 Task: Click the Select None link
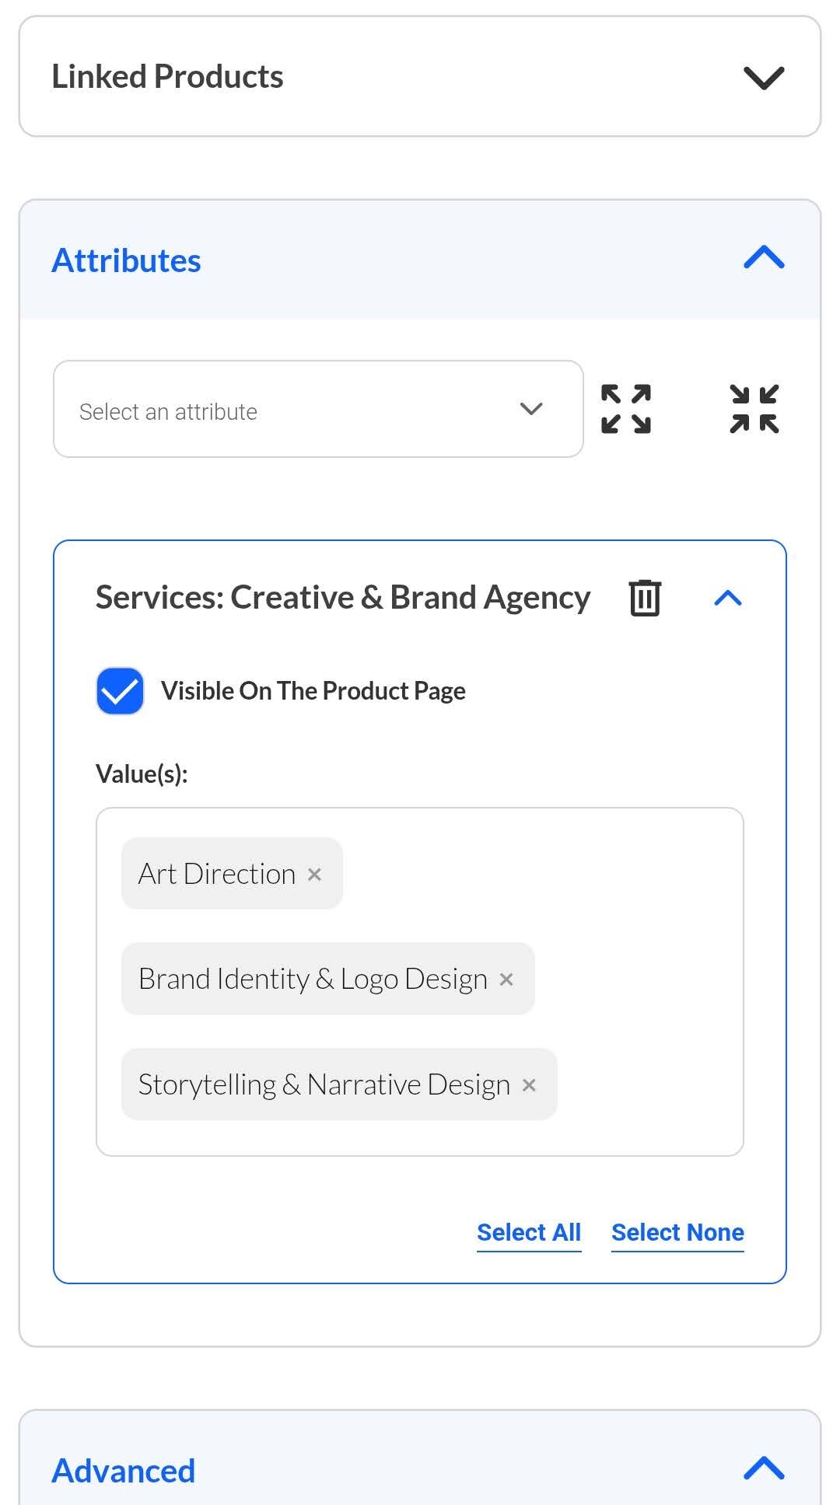pos(677,1232)
